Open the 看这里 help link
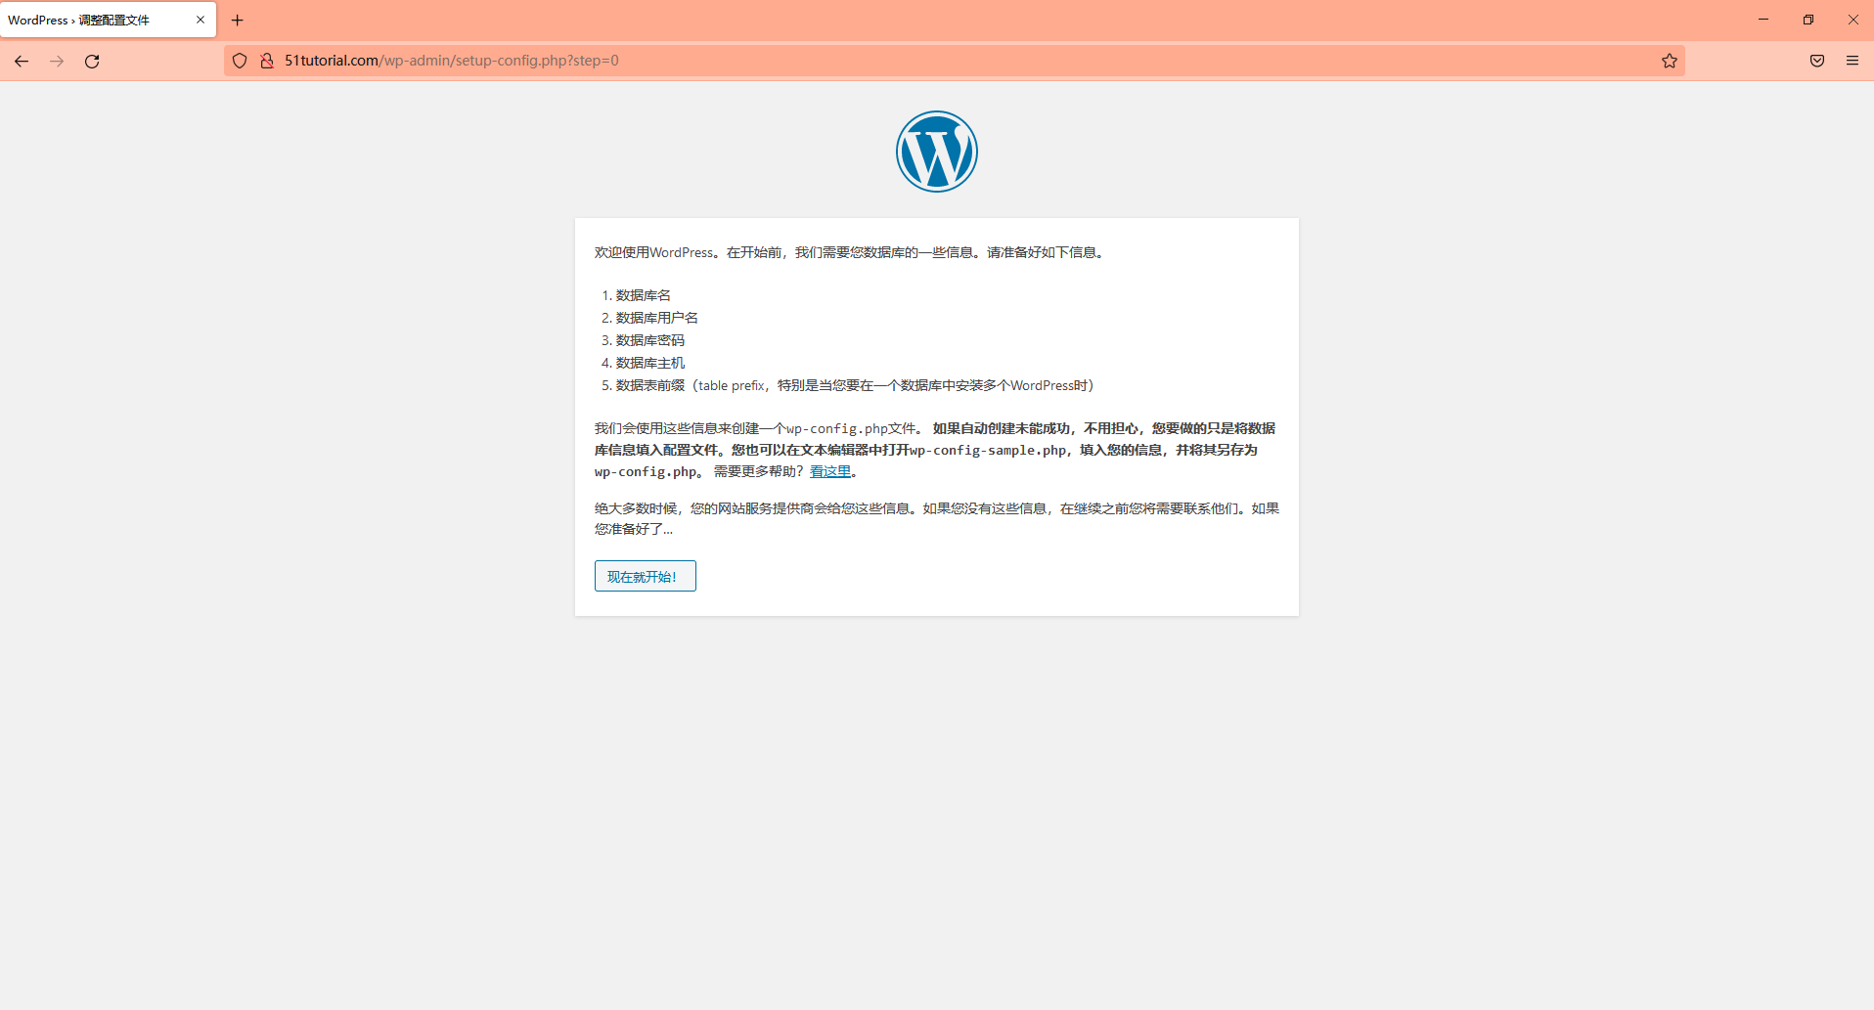The width and height of the screenshot is (1874, 1010). 830,471
